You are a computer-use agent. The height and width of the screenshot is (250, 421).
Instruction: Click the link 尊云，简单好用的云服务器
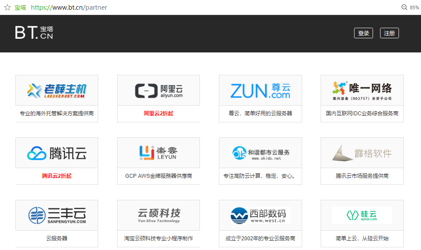260,114
